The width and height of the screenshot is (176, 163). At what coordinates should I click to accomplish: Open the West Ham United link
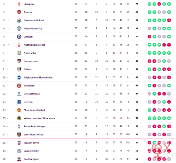coord(34,135)
